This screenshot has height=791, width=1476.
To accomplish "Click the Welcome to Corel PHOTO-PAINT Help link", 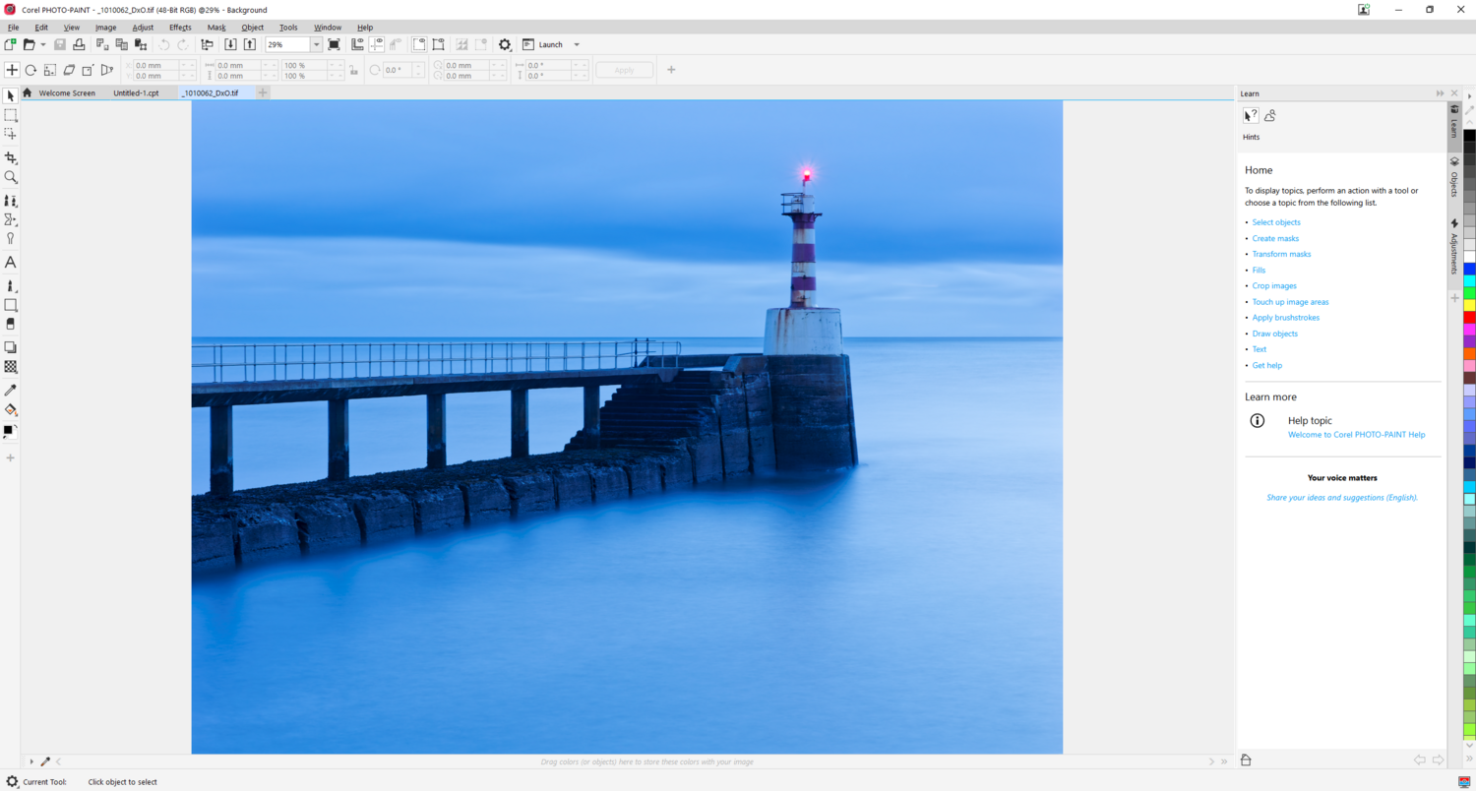I will click(1356, 434).
